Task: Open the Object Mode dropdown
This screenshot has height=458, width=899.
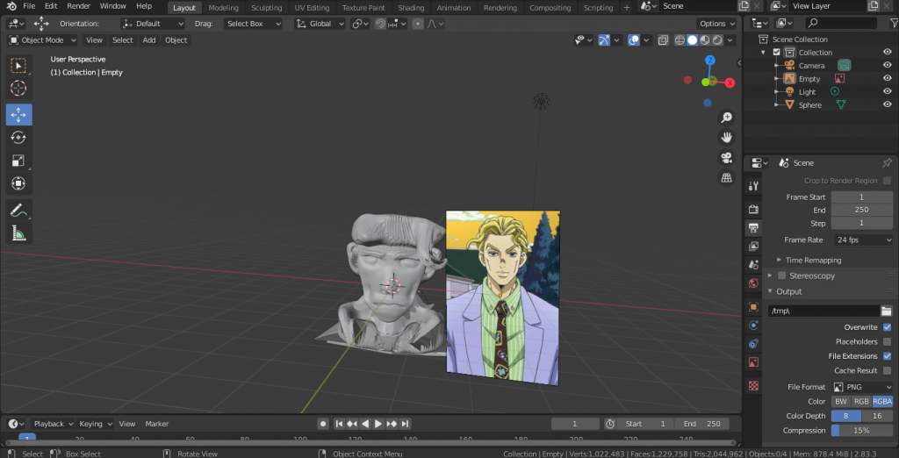Action: tap(42, 40)
